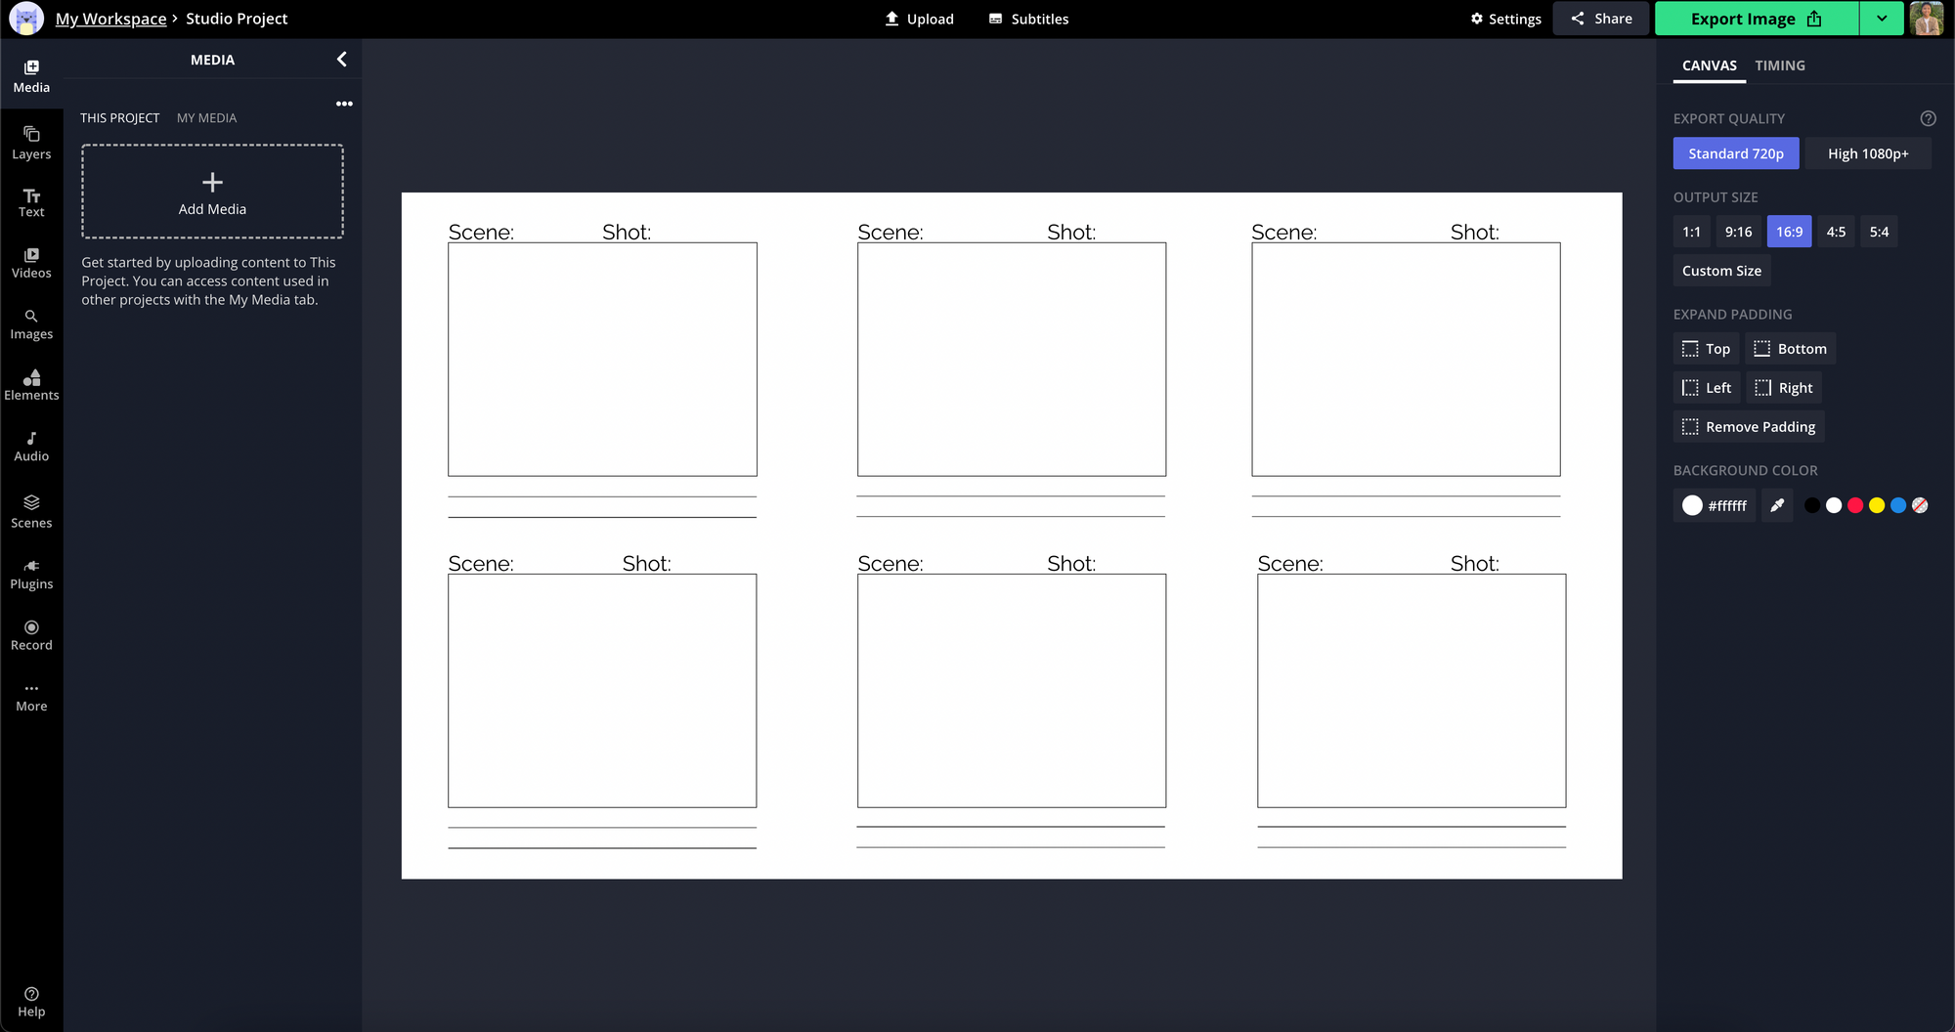The height and width of the screenshot is (1032, 1955).
Task: Open the Record tool
Action: (31, 635)
